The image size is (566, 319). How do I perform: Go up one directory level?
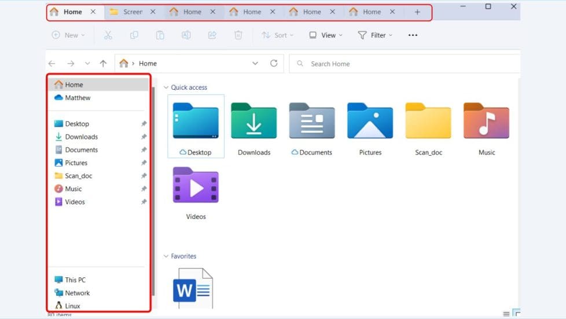point(103,64)
